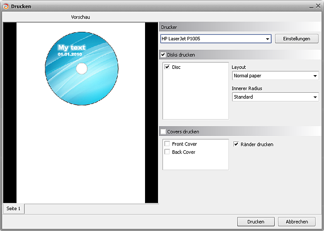
Task: Check the Back Cover checkbox
Action: [167, 152]
